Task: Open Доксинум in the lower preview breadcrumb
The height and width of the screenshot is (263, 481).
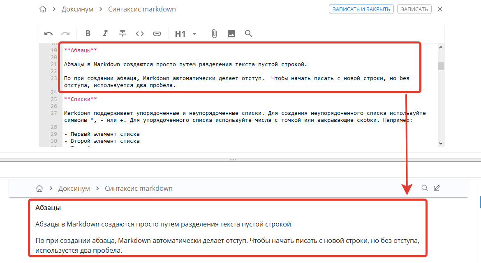Action: [74, 188]
